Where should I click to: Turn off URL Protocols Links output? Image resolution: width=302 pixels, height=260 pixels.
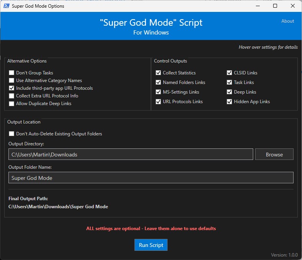(158, 102)
